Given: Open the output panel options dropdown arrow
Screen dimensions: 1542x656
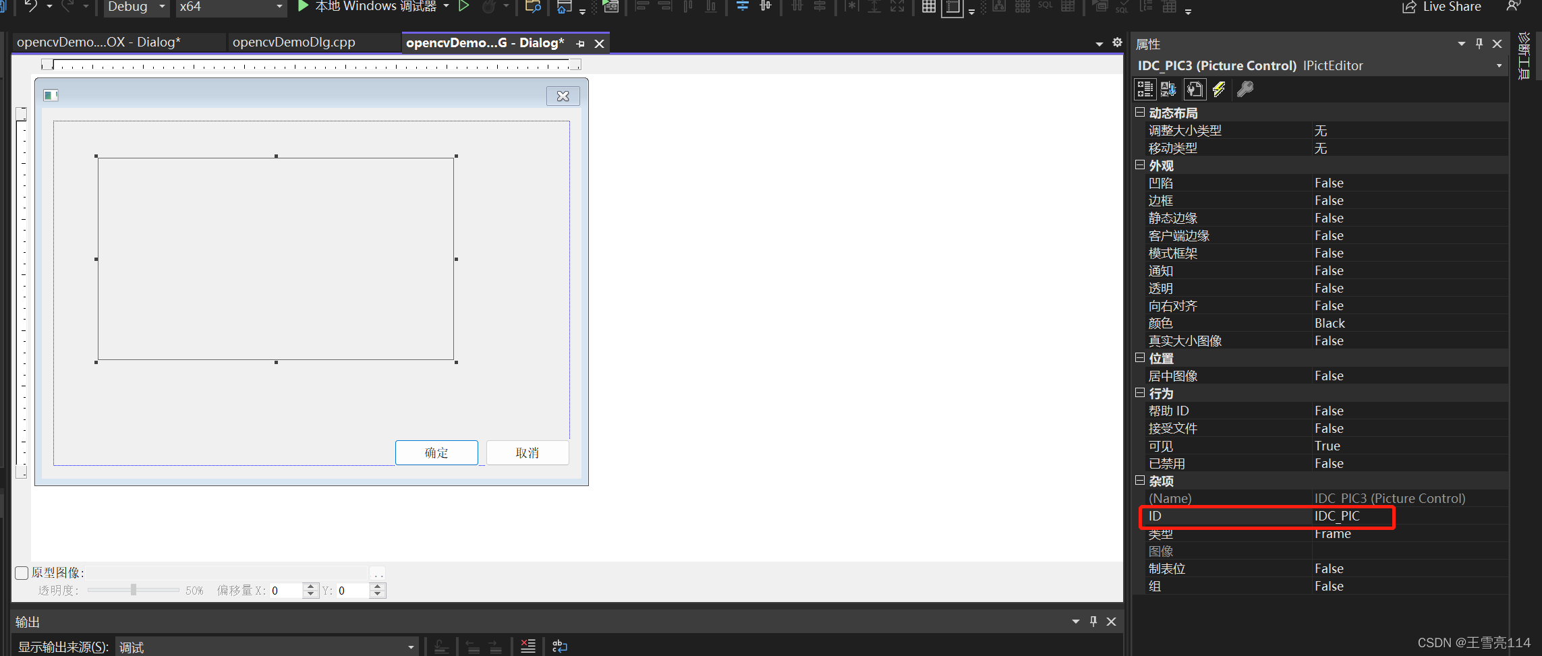Looking at the screenshot, I should (x=1075, y=622).
